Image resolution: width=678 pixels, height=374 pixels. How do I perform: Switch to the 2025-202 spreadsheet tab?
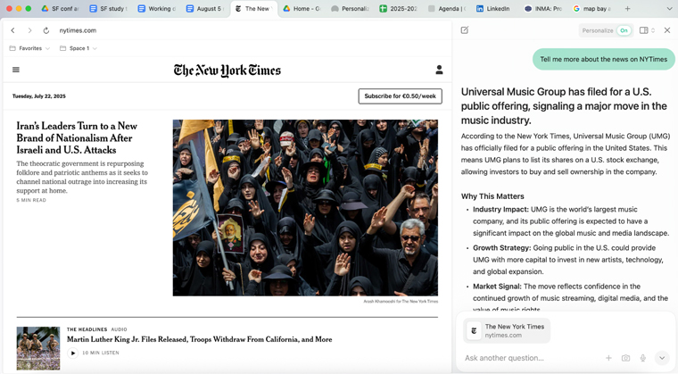click(398, 9)
